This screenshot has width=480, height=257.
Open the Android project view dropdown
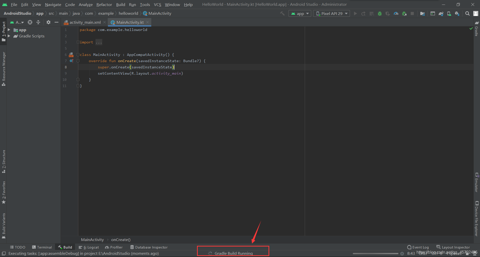click(x=17, y=22)
